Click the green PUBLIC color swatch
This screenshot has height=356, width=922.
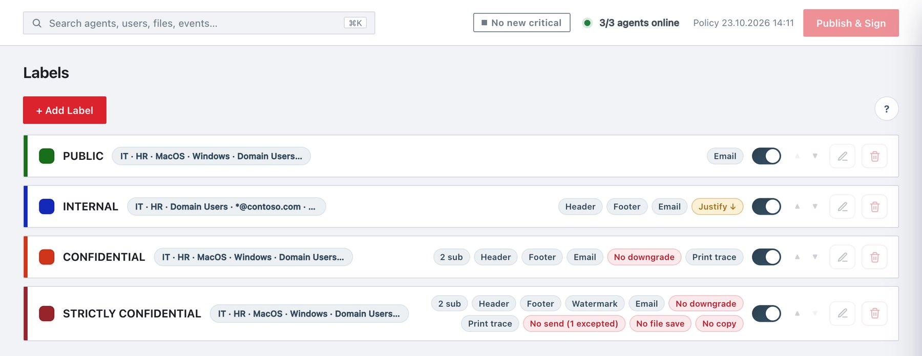point(47,156)
